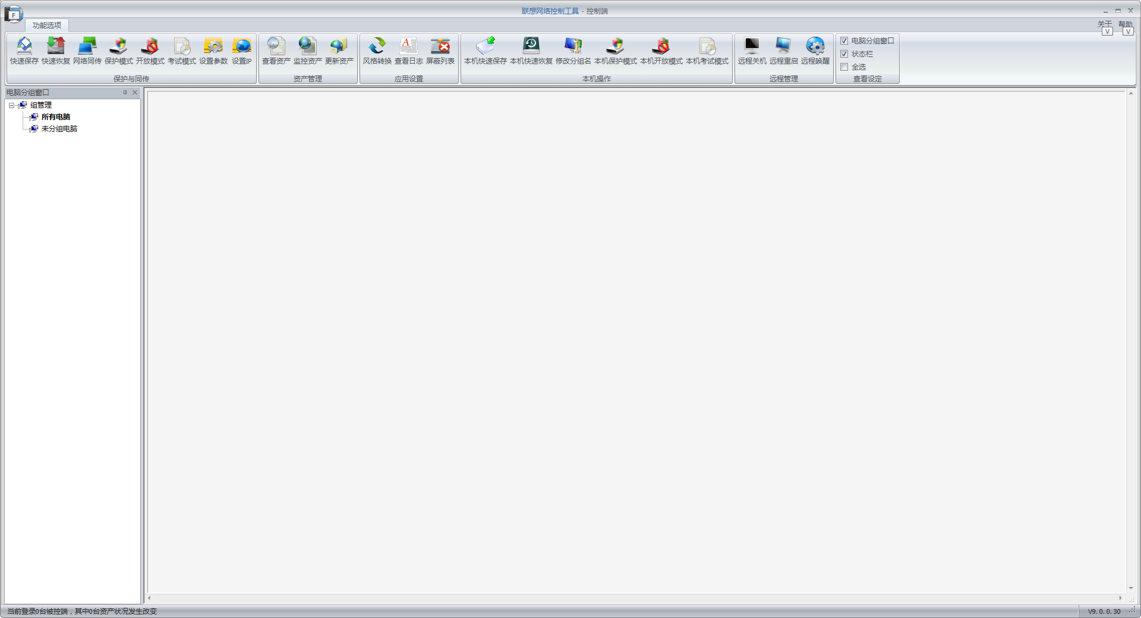The width and height of the screenshot is (1141, 618).
Task: Select 考试模式 exam mode
Action: tap(182, 51)
